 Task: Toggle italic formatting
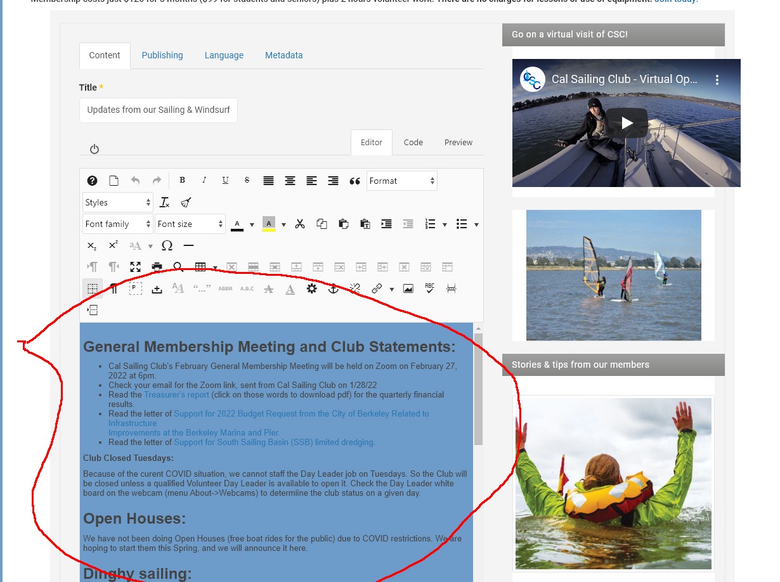pos(204,181)
